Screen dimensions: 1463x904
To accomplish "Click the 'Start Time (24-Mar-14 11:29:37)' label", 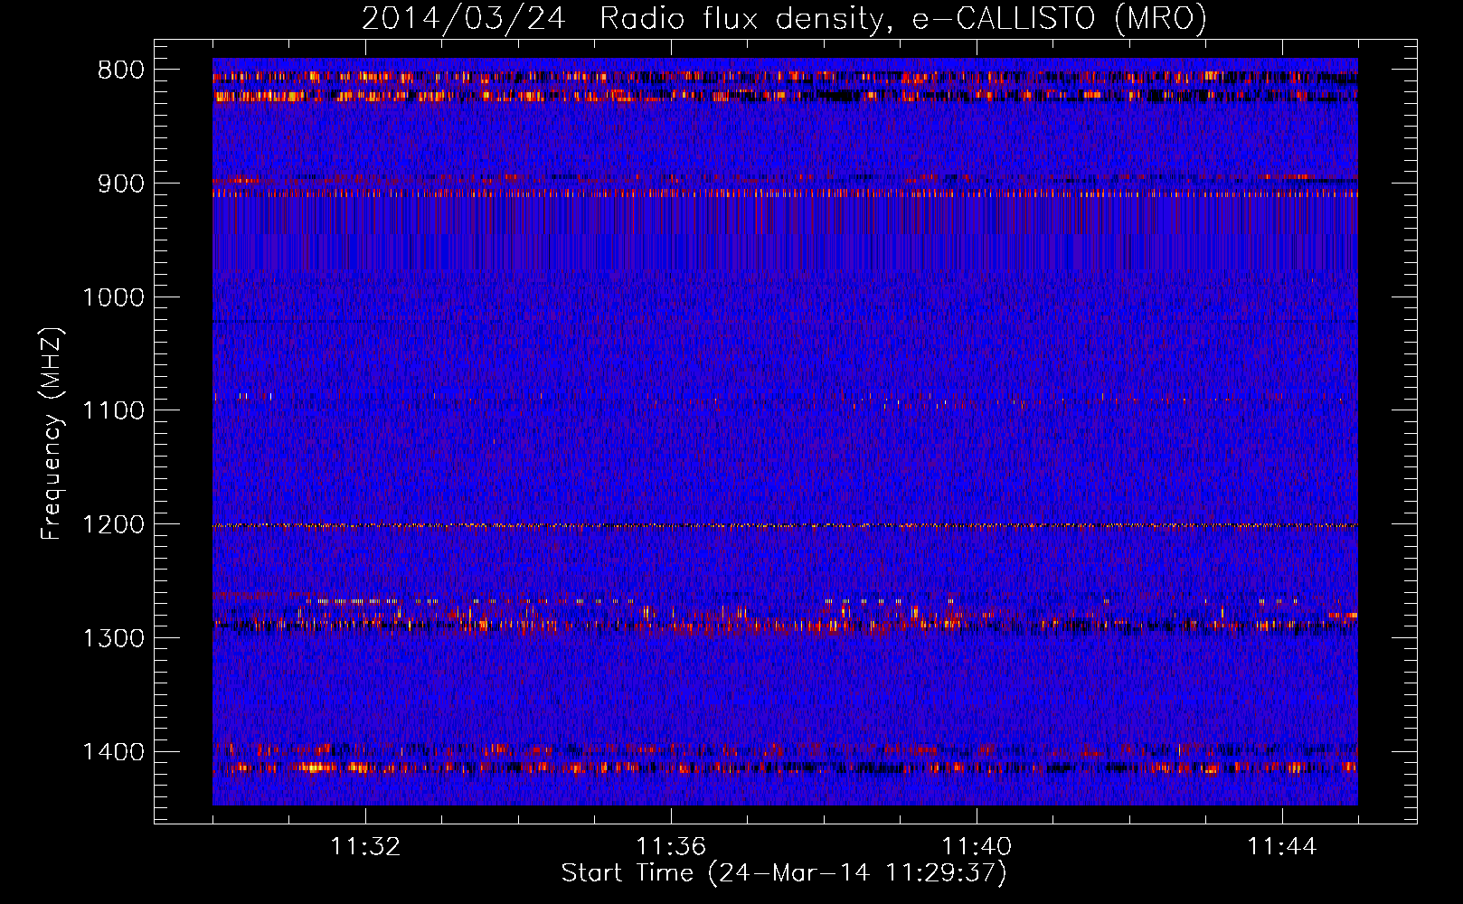I will (784, 874).
